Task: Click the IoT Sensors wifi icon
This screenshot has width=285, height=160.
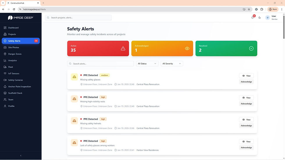Action: pos(5,73)
